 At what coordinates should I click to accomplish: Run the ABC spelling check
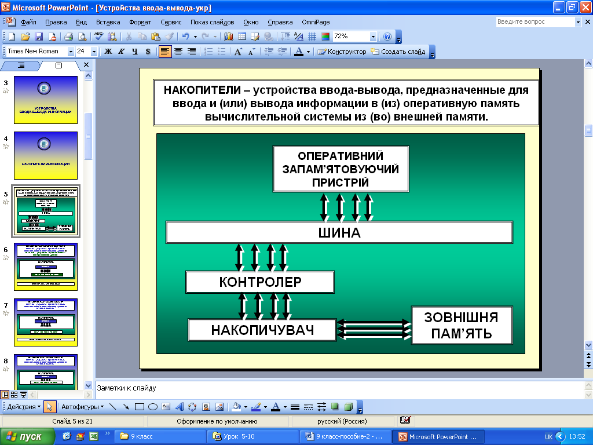tap(98, 37)
